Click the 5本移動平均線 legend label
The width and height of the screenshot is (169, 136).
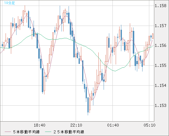point(26,132)
